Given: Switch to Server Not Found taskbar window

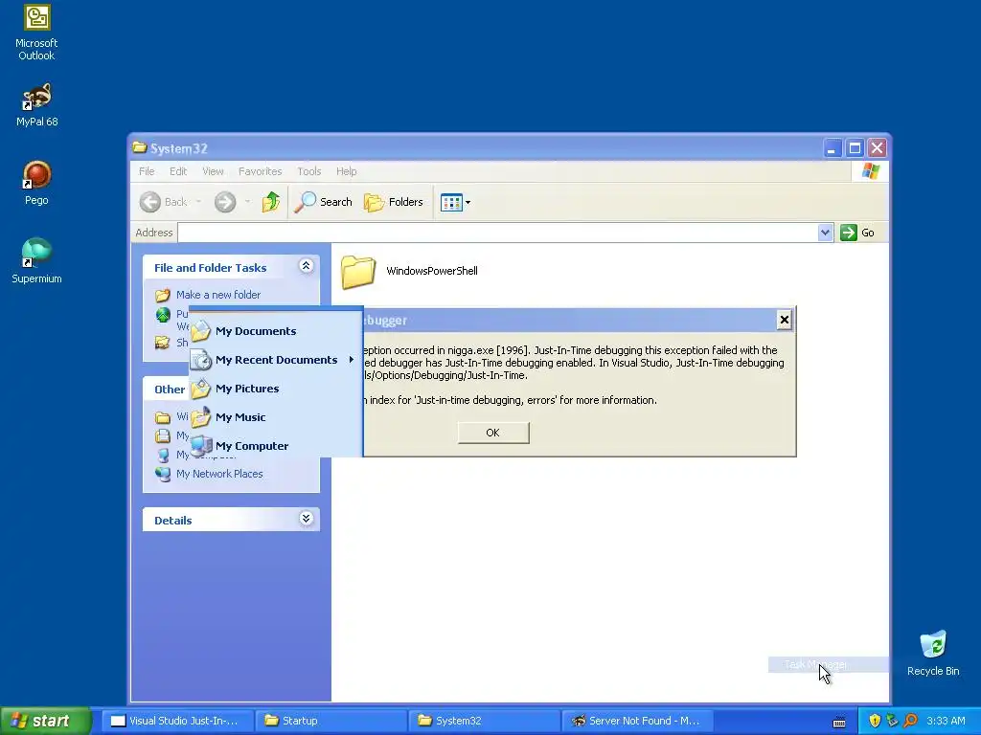Looking at the screenshot, I should [x=637, y=721].
